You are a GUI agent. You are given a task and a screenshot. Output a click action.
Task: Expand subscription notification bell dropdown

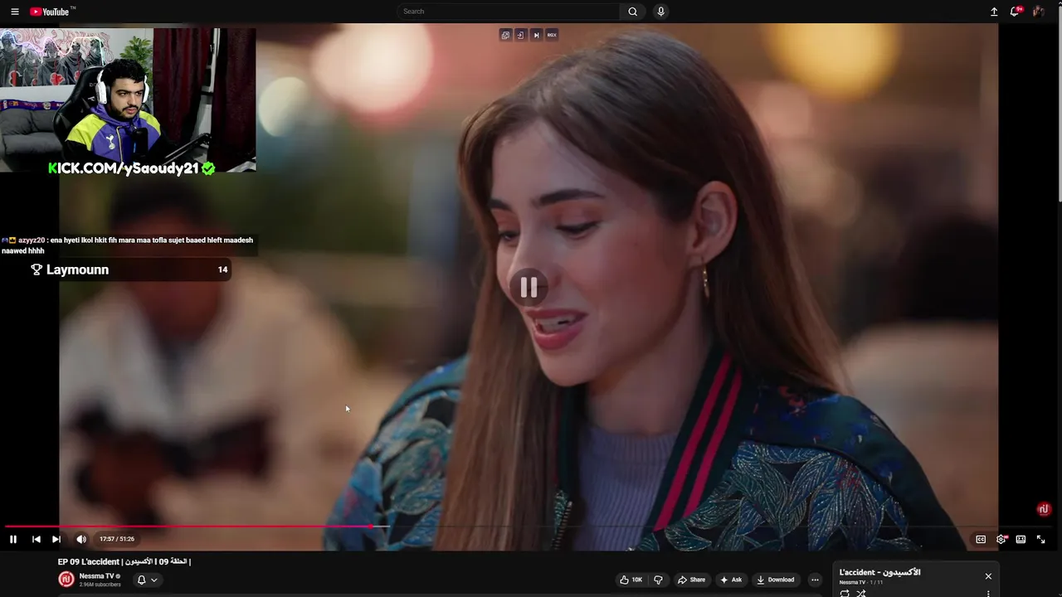tap(147, 580)
